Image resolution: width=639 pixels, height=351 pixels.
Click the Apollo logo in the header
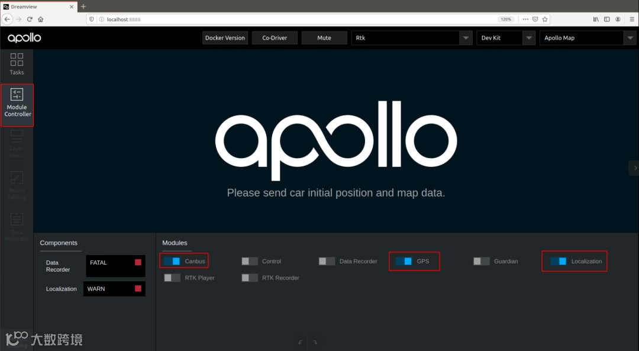[x=24, y=38]
